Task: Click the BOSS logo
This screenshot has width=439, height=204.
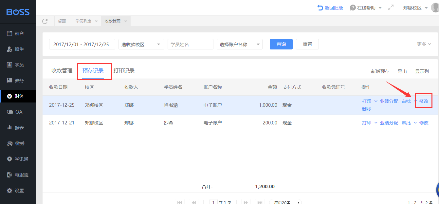Action: [18, 12]
